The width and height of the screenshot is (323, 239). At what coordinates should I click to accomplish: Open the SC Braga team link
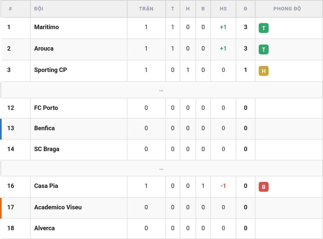47,149
